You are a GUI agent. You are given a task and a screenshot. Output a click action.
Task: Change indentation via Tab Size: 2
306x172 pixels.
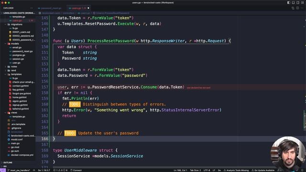point(196,170)
